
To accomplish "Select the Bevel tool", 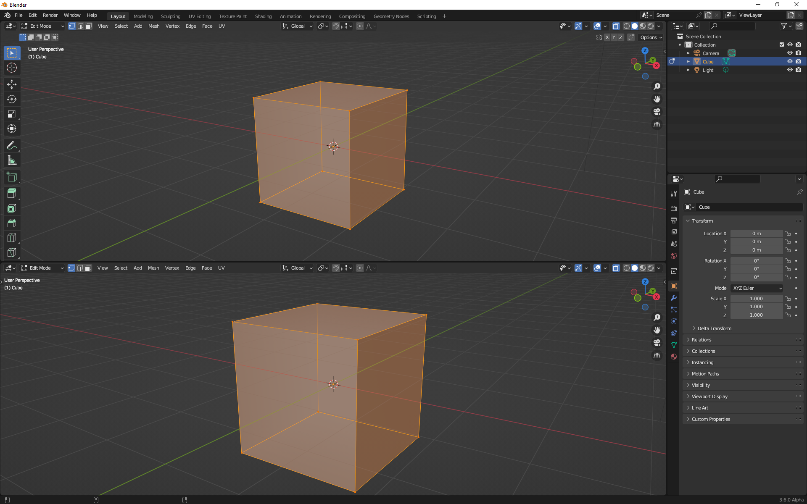I will tap(12, 223).
